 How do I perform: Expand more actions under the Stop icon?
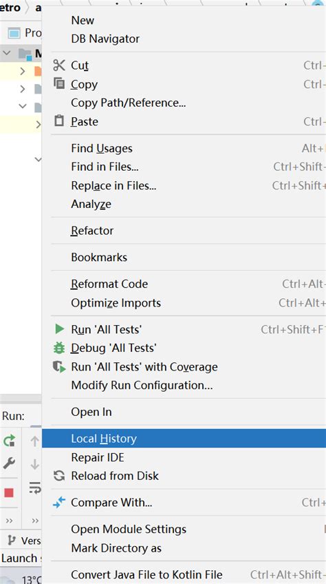point(10,521)
